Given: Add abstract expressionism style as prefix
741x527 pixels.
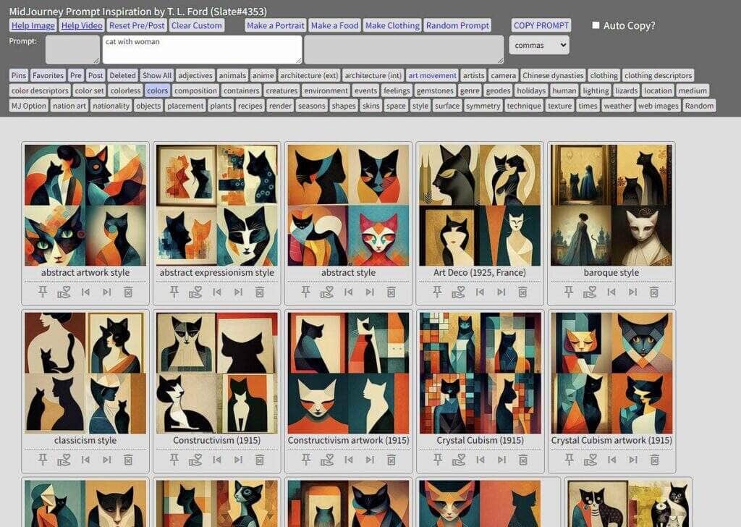Looking at the screenshot, I should (217, 292).
